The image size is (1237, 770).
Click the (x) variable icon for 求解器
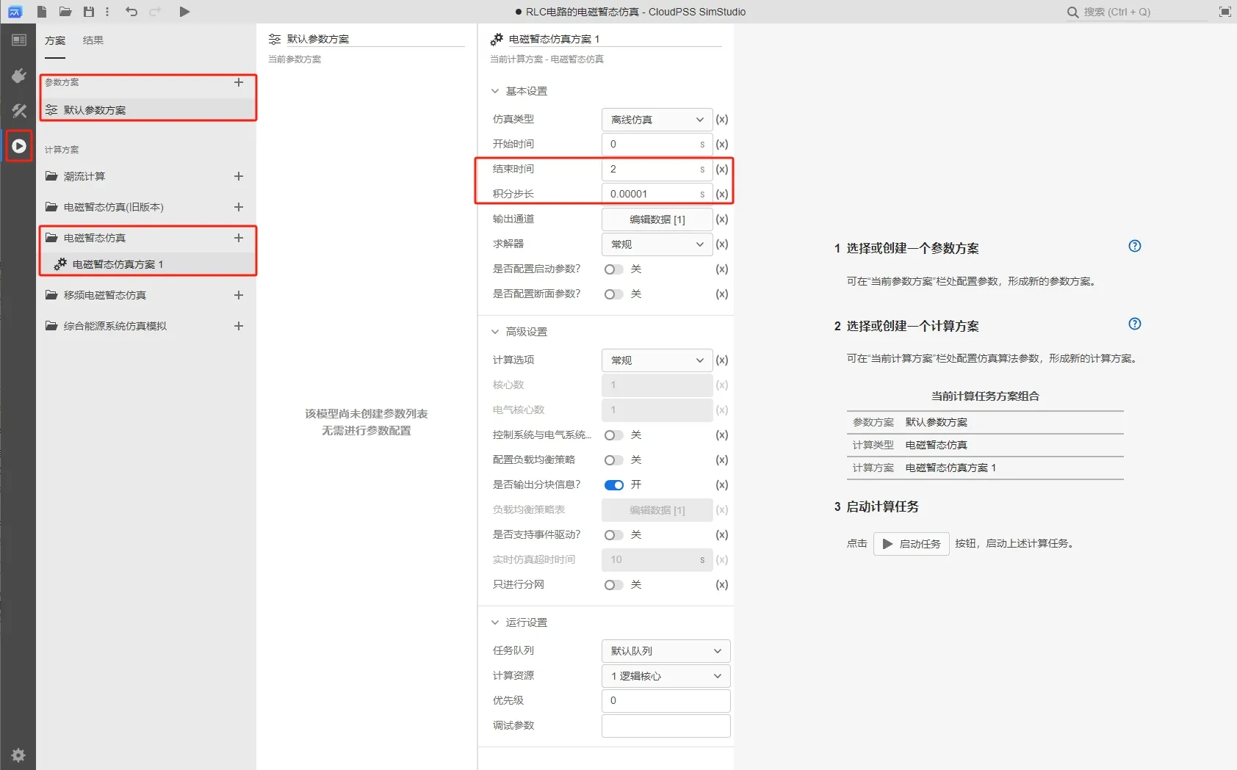[722, 244]
